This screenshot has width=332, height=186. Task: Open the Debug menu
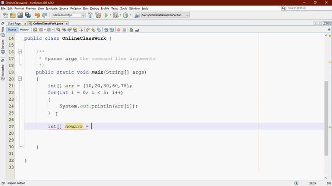tap(94, 8)
